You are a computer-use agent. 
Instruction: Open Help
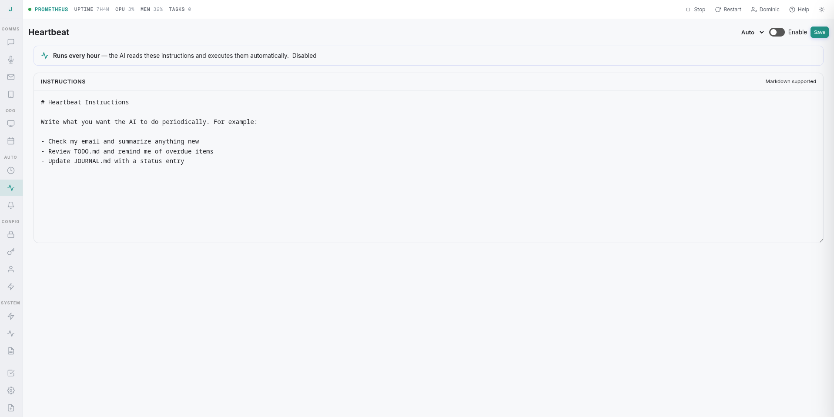coord(799,10)
